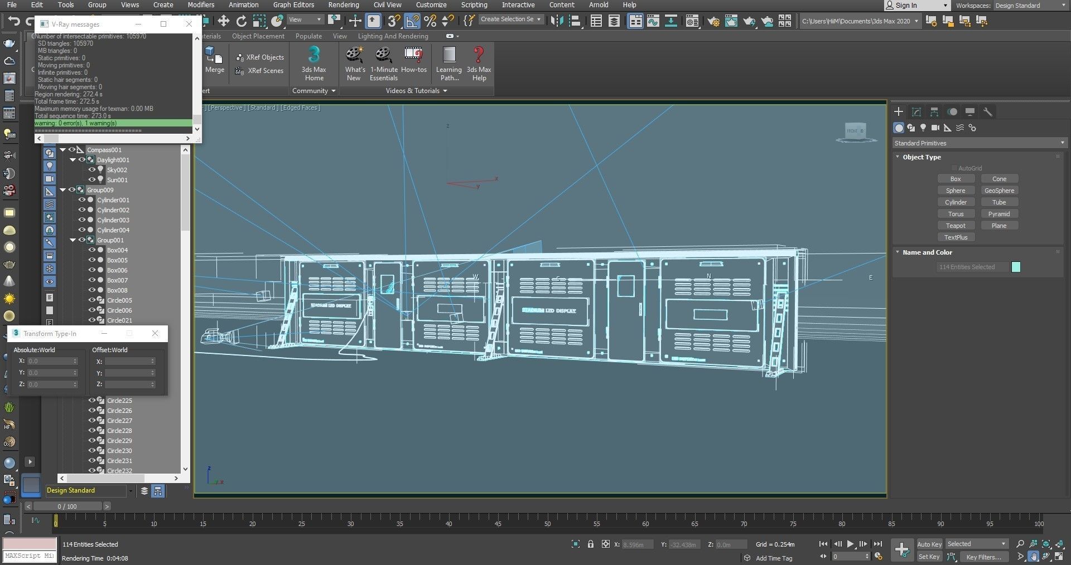Switch to Lighting And Rendering tab
The height and width of the screenshot is (565, 1071).
[x=393, y=36]
